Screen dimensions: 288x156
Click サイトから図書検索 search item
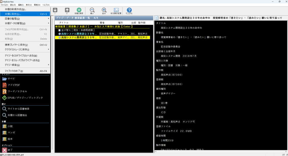coord(18,109)
